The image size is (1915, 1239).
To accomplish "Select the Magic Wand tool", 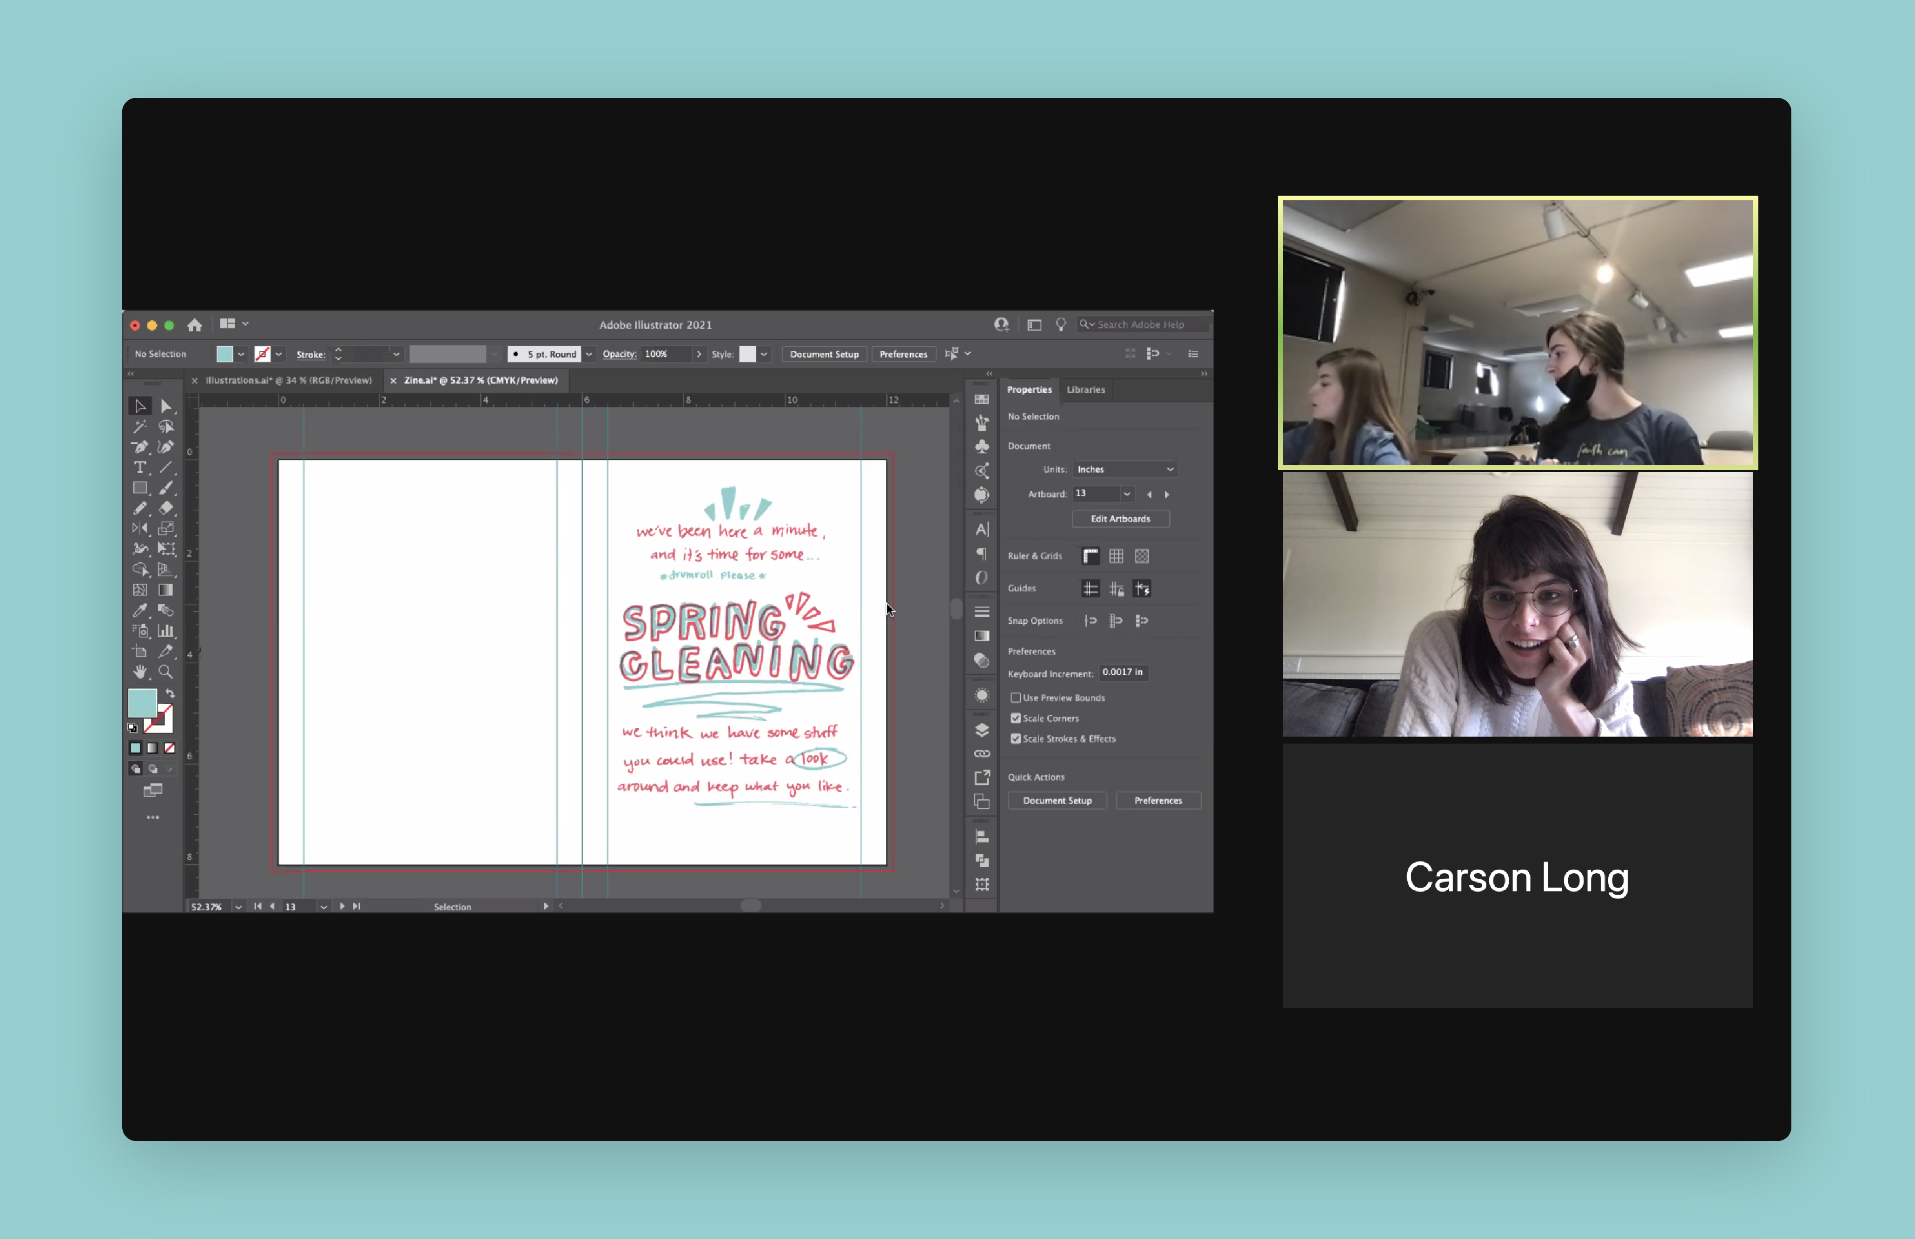I will [x=140, y=427].
